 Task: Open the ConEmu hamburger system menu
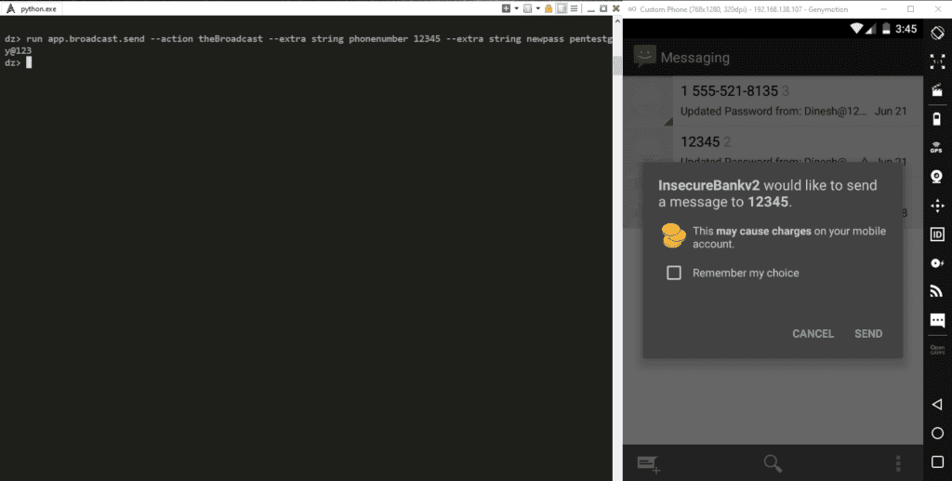click(x=574, y=8)
